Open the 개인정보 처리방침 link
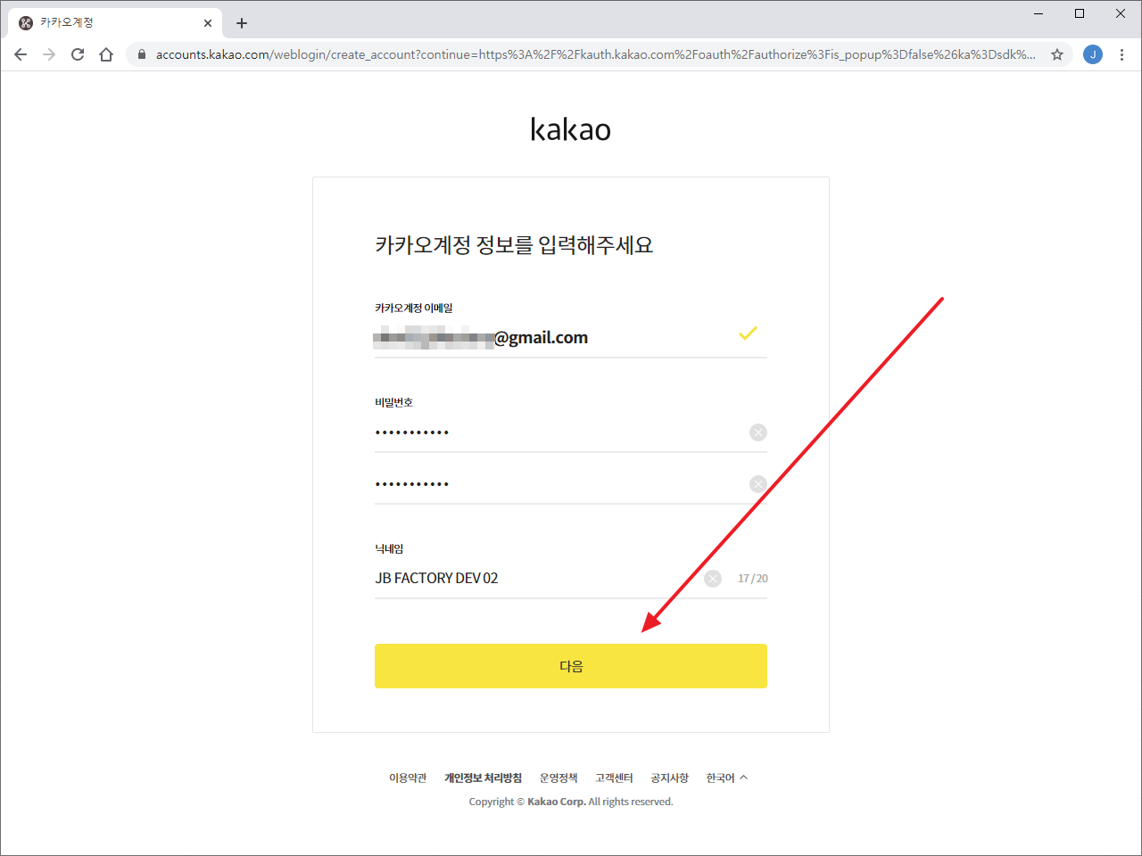1142x856 pixels. [484, 778]
